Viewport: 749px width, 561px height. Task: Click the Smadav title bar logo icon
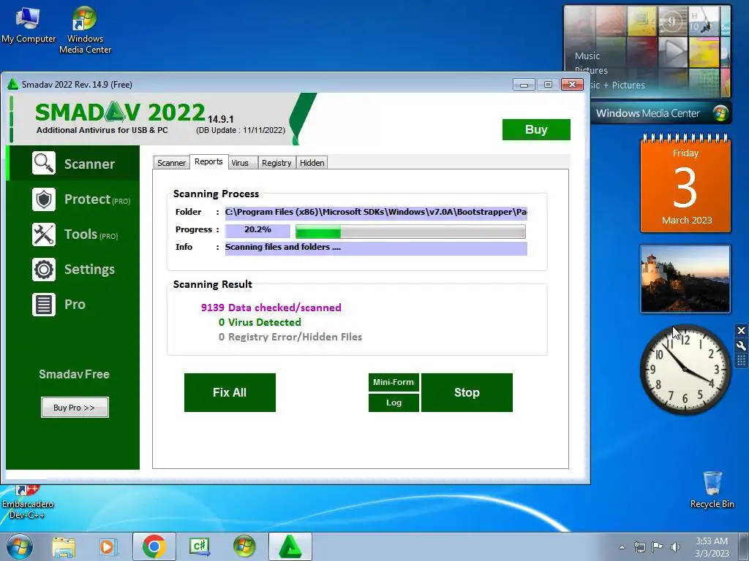tap(13, 85)
